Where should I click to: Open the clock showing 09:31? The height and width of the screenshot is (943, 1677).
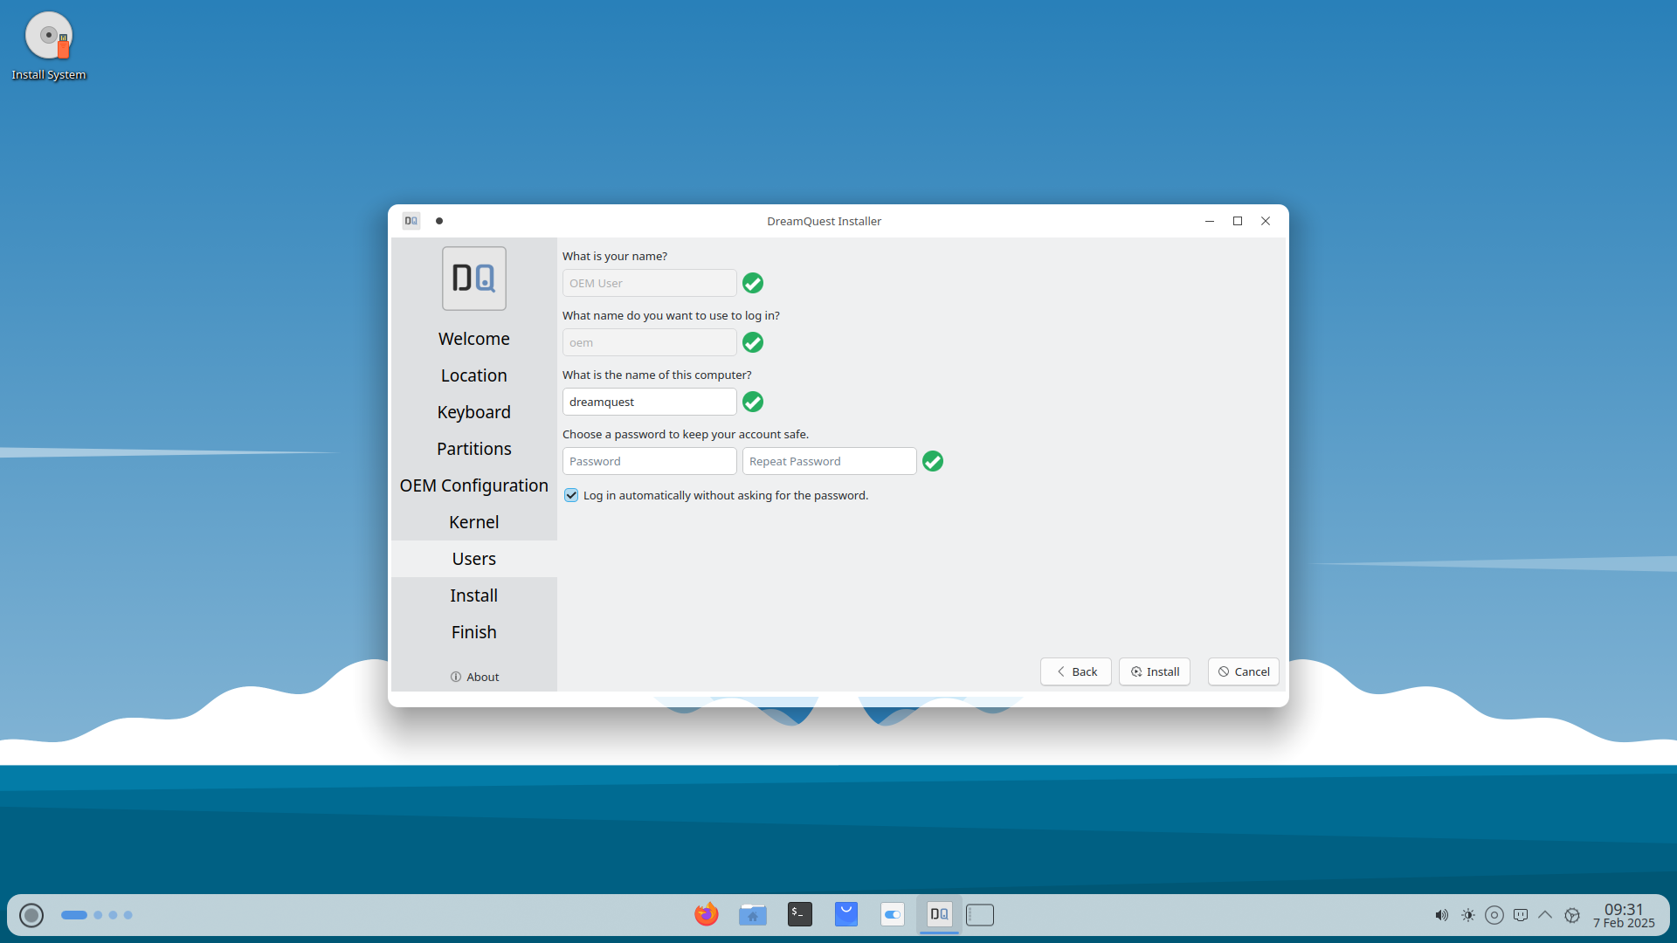[x=1624, y=915]
